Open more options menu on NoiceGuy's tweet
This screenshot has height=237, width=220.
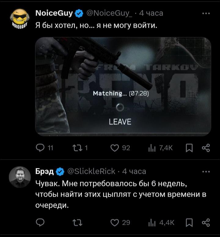coord(206,13)
